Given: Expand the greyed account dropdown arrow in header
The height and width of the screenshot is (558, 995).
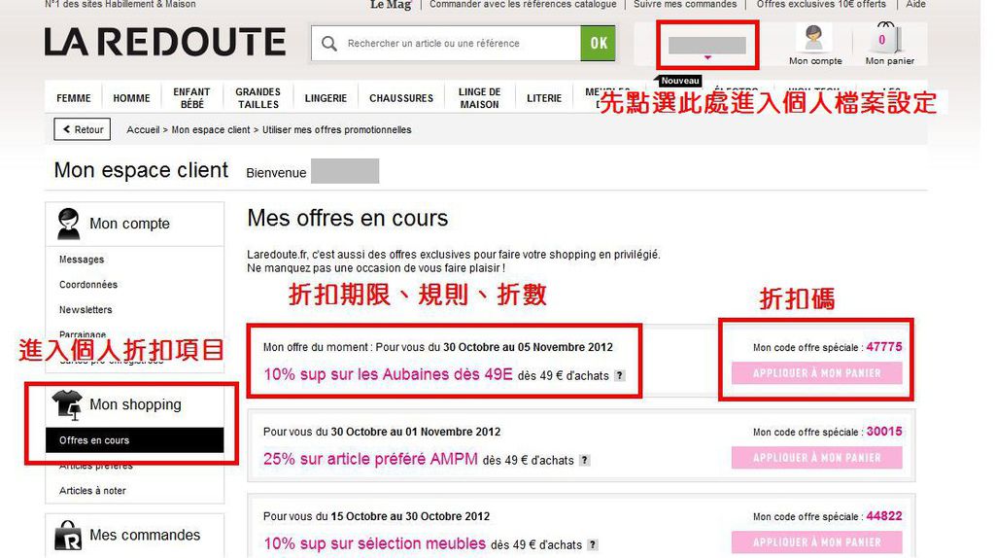Looking at the screenshot, I should 707,57.
